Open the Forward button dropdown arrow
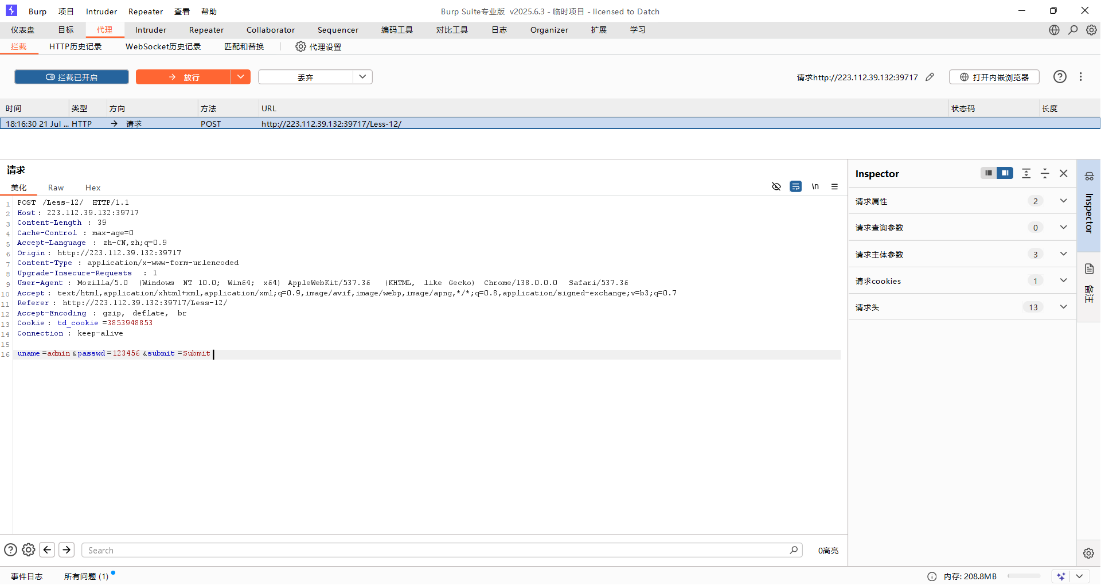Viewport: 1101px width, 585px height. tap(241, 77)
